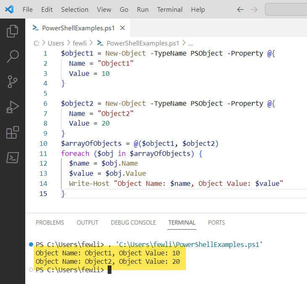Click the VS Code logo icon
This screenshot has height=284, width=307.
click(x=9, y=9)
